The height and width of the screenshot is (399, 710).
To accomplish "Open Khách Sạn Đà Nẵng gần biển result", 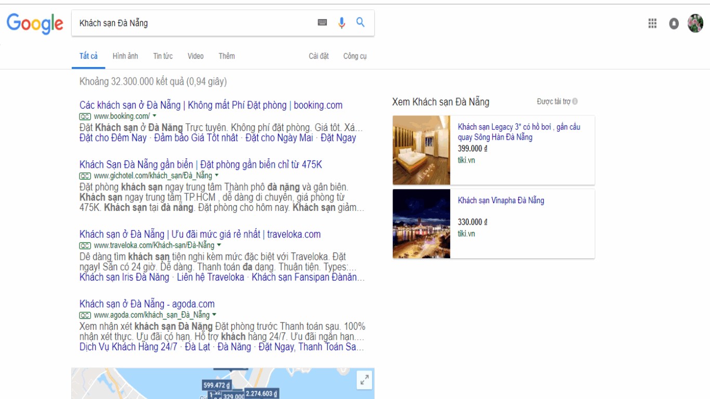I will click(201, 165).
